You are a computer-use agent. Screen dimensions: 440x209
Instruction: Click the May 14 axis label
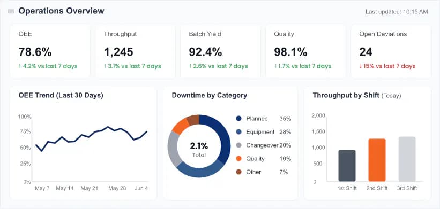[x=64, y=188]
